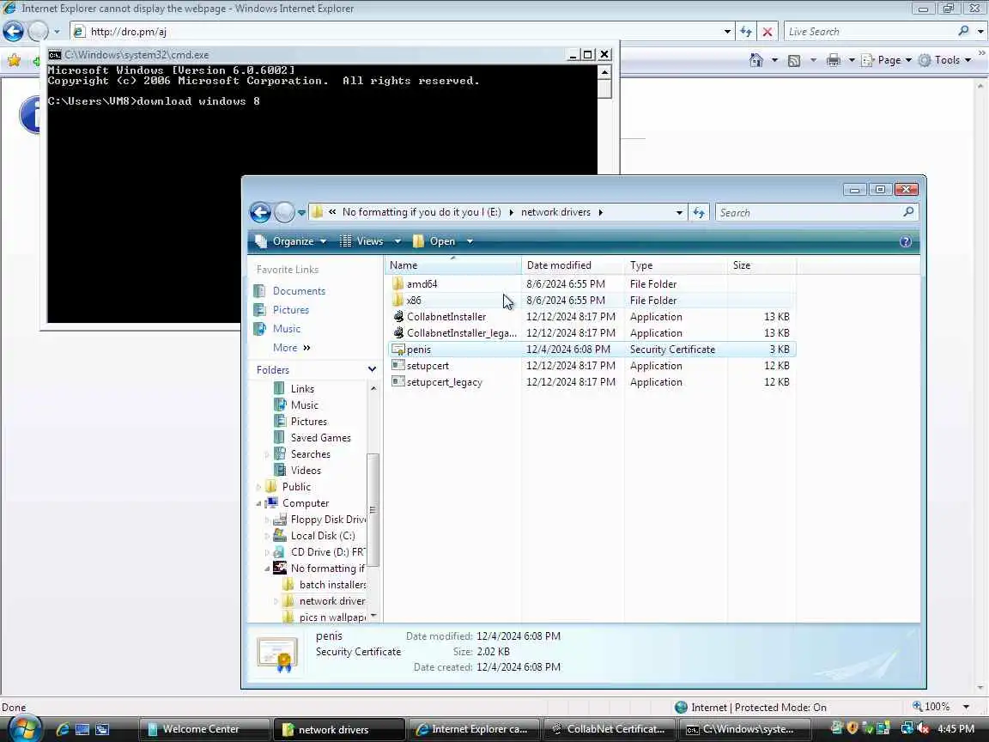Image resolution: width=989 pixels, height=742 pixels.
Task: Click taskbar clock showing 4:45 PM
Action: [x=956, y=729]
